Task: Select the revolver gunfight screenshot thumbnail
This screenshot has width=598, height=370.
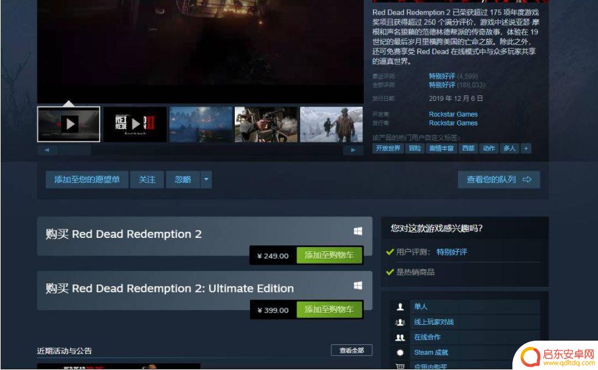Action: [266, 124]
